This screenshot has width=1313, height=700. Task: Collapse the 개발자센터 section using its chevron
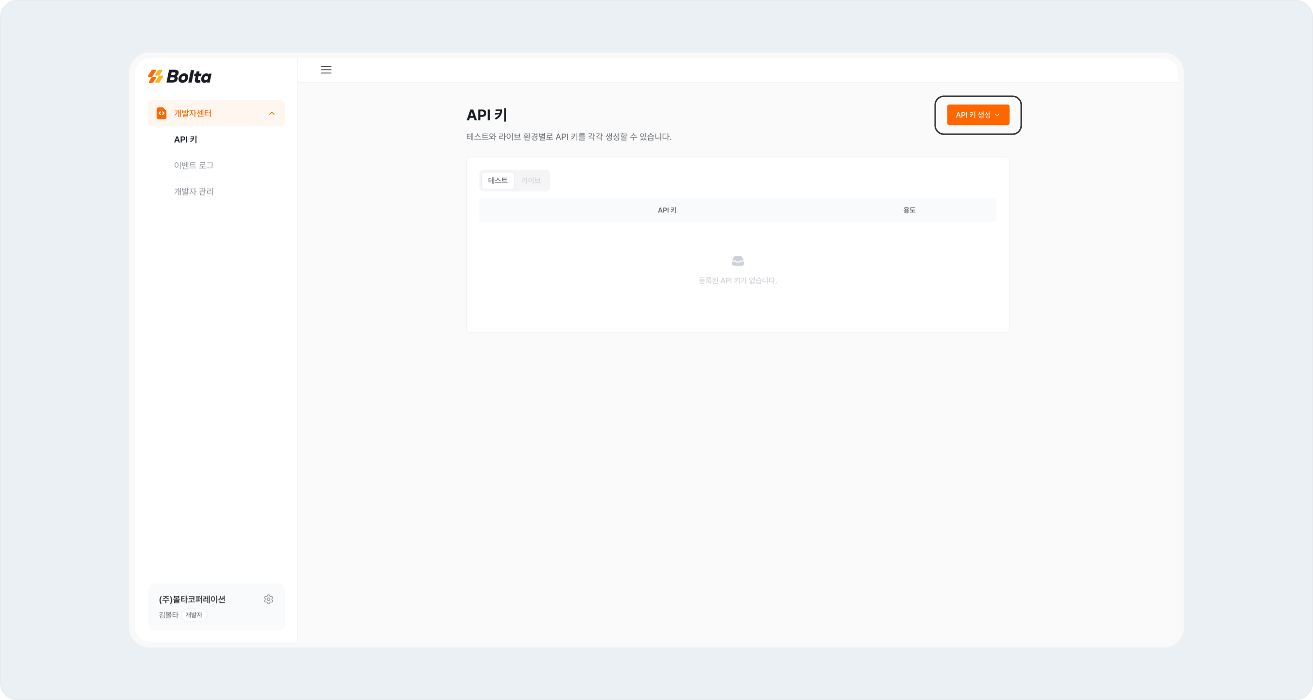pos(272,113)
